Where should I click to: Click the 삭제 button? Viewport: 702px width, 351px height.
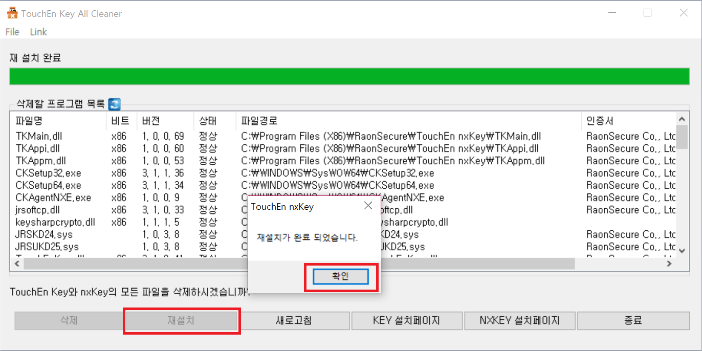tap(68, 321)
